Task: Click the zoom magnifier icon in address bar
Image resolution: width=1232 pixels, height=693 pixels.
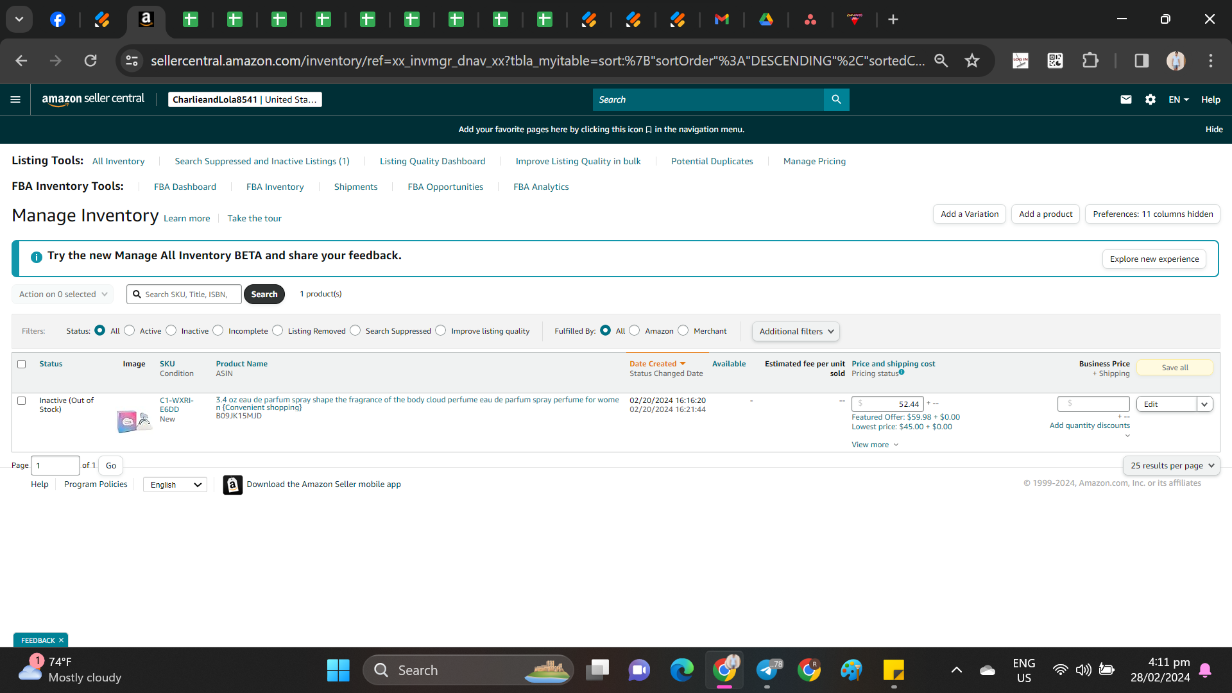Action: (x=941, y=60)
